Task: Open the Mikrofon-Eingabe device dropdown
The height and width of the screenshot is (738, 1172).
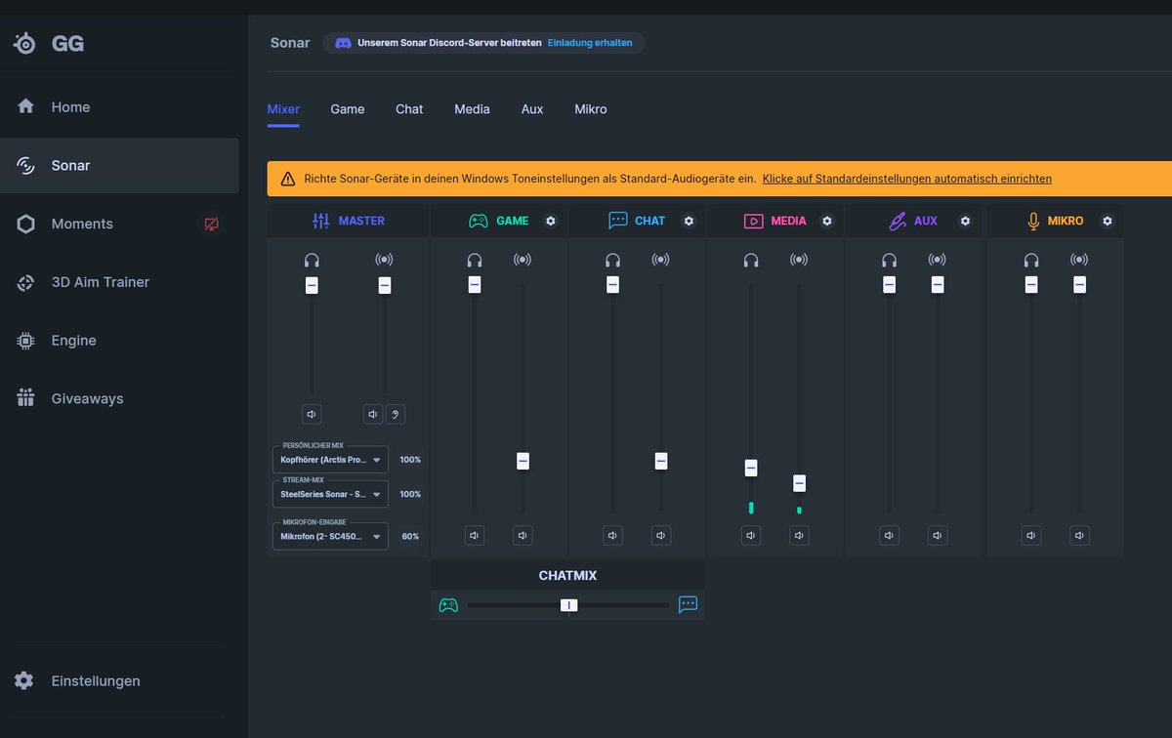Action: [x=330, y=536]
